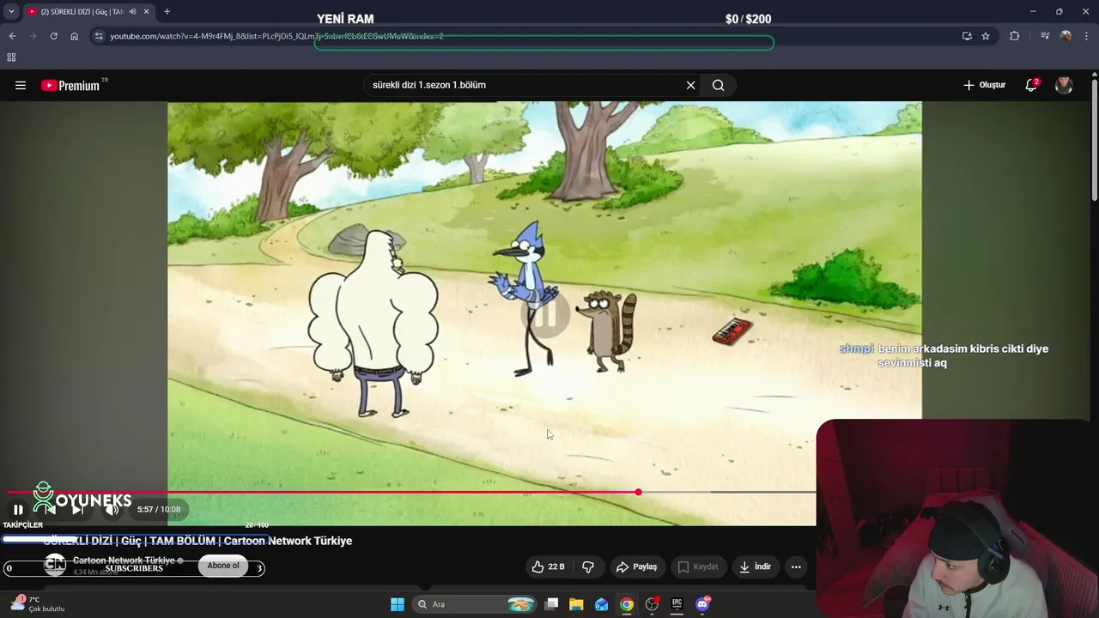The width and height of the screenshot is (1099, 618).
Task: Click the taskbar Ara search box
Action: (x=474, y=604)
